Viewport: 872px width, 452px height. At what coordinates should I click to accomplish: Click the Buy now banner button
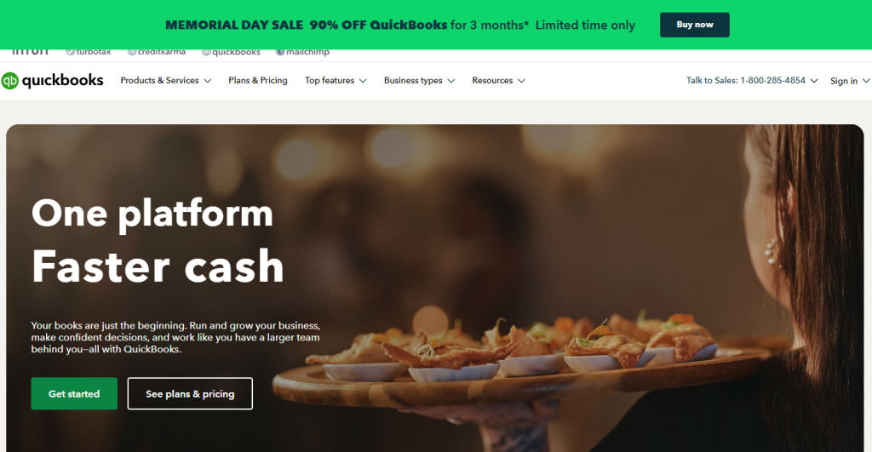pyautogui.click(x=695, y=25)
